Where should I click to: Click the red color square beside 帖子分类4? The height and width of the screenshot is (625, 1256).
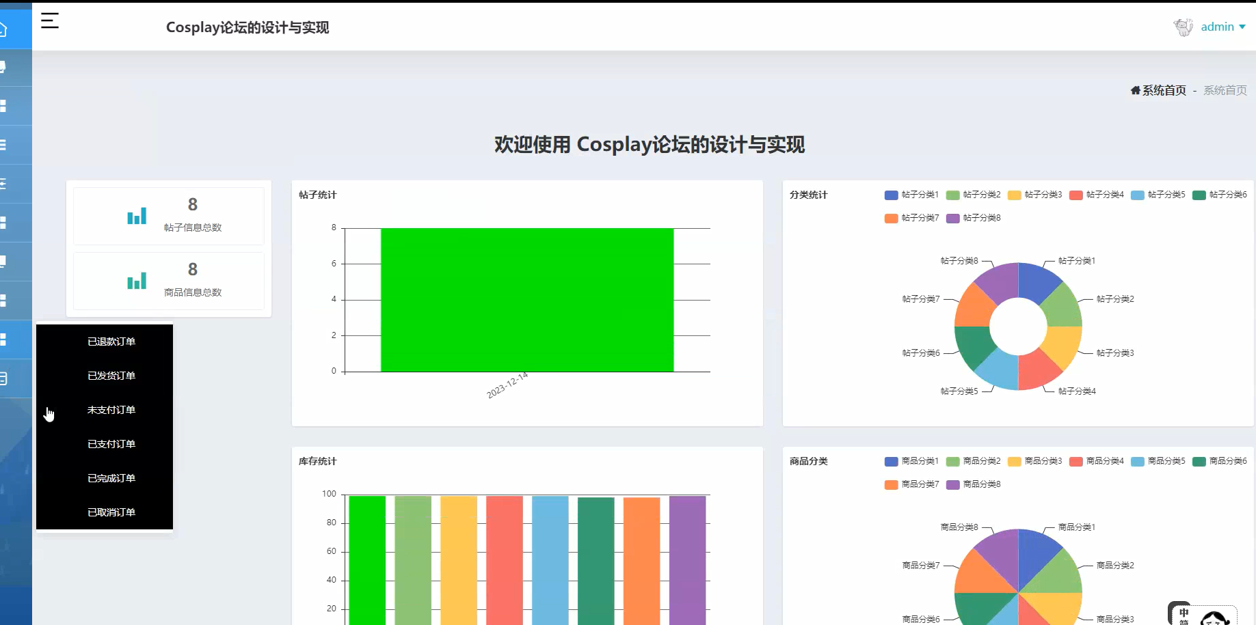coord(1075,195)
